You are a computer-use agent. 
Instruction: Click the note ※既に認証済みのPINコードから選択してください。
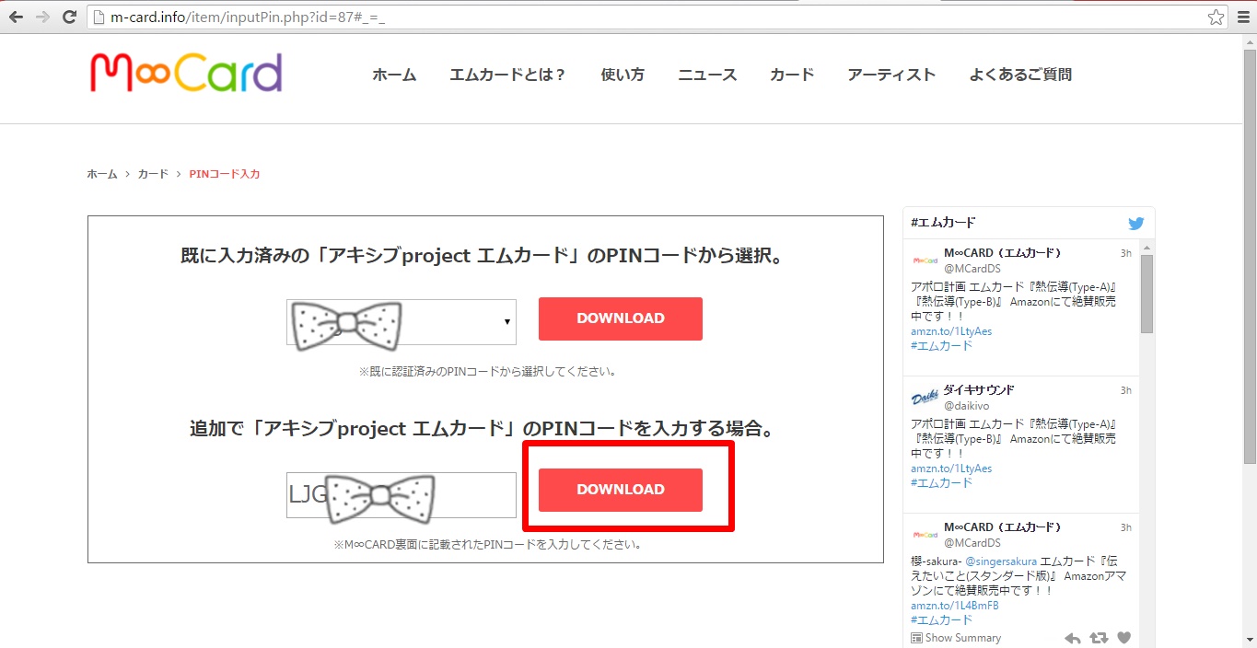tap(487, 372)
